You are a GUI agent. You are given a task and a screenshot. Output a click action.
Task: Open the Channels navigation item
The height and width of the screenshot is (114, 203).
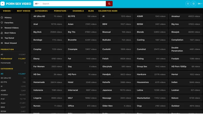click(78, 11)
